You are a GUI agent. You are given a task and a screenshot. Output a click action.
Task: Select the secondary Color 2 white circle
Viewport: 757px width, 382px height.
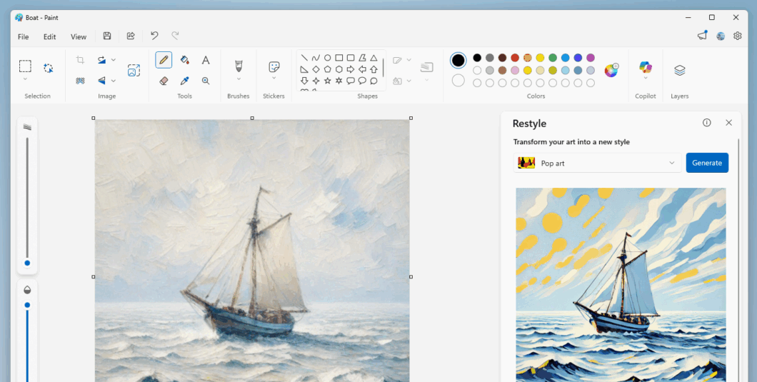(458, 80)
